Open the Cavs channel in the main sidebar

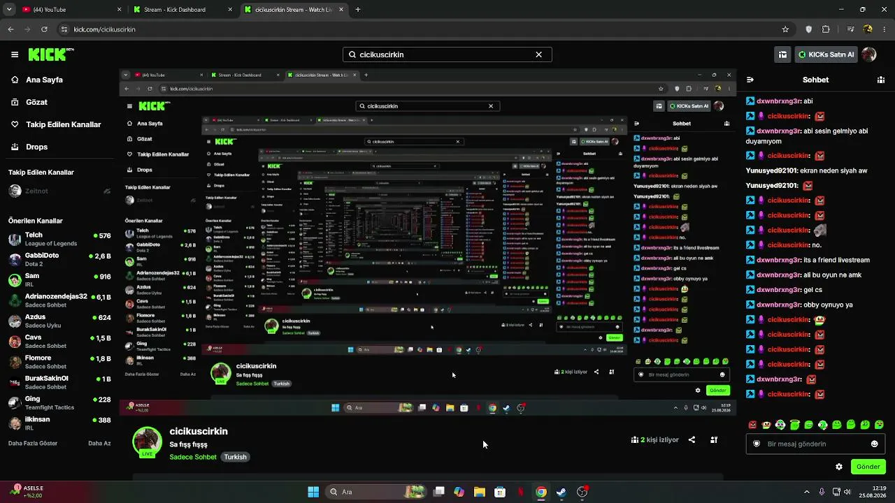point(59,342)
